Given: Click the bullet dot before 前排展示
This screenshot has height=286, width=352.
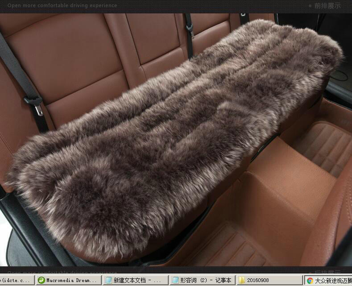Looking at the screenshot, I should click(310, 6).
